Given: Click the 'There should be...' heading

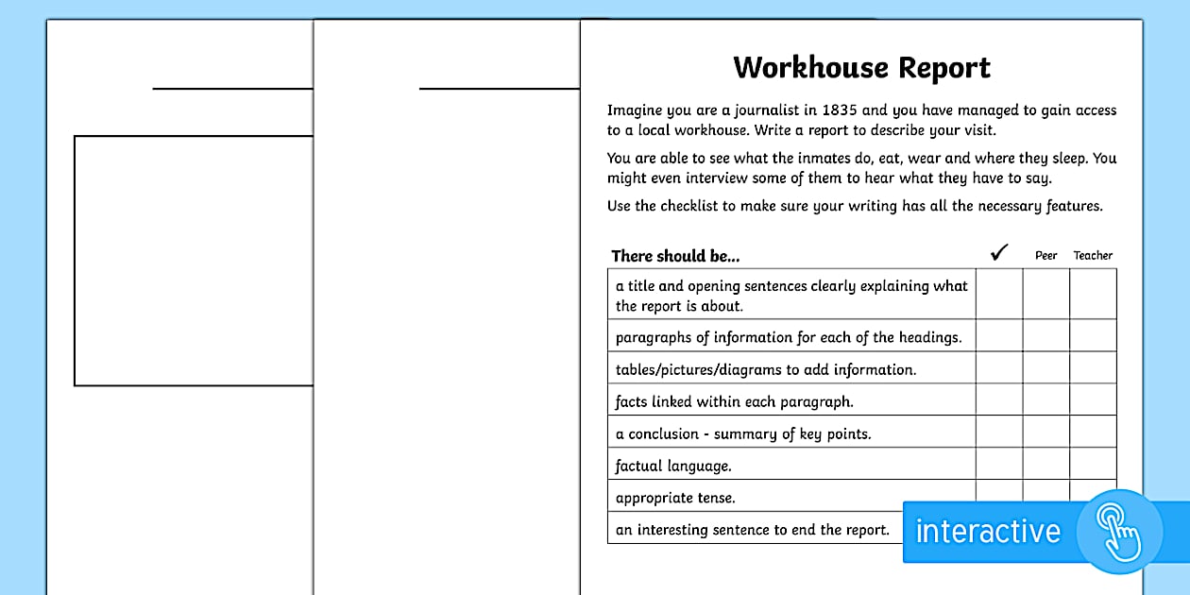Looking at the screenshot, I should (x=674, y=256).
